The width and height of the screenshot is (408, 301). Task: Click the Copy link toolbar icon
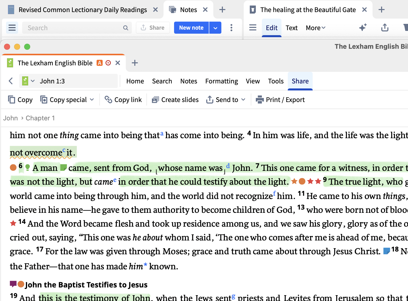(108, 100)
